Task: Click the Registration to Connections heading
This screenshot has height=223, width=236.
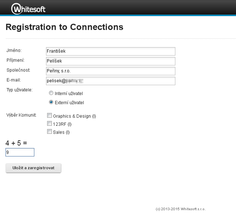Action: [65, 27]
